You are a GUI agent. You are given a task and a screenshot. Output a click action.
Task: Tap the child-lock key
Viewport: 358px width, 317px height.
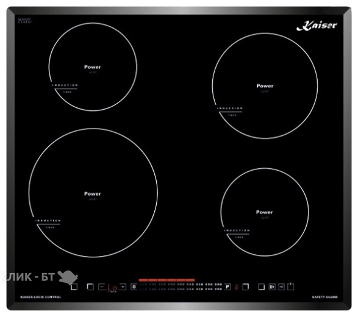[x=281, y=287]
